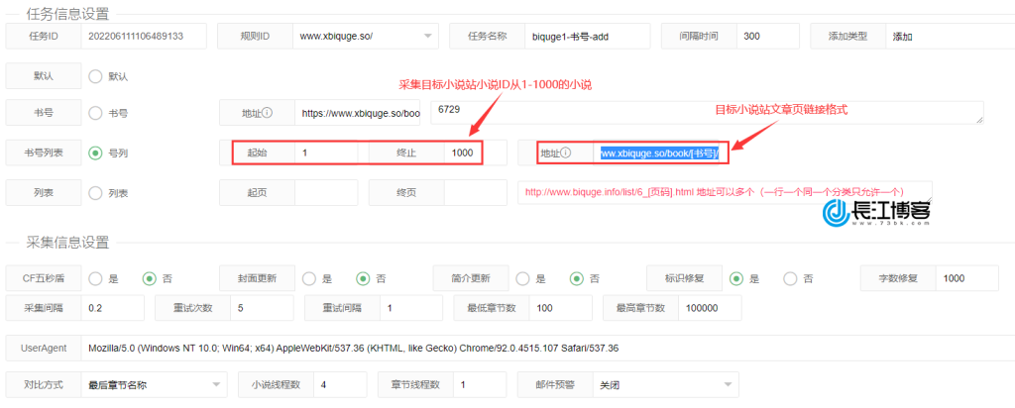Set 标识修复 to 否
Viewport: 1015px width, 408px height.
(x=790, y=278)
